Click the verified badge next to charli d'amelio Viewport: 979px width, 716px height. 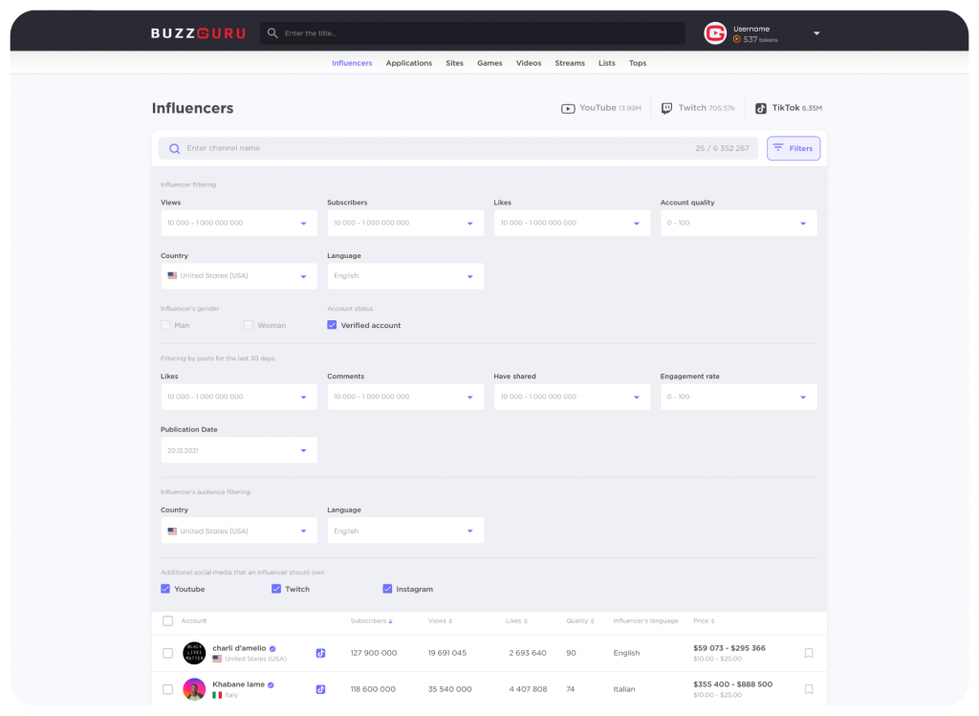point(272,648)
